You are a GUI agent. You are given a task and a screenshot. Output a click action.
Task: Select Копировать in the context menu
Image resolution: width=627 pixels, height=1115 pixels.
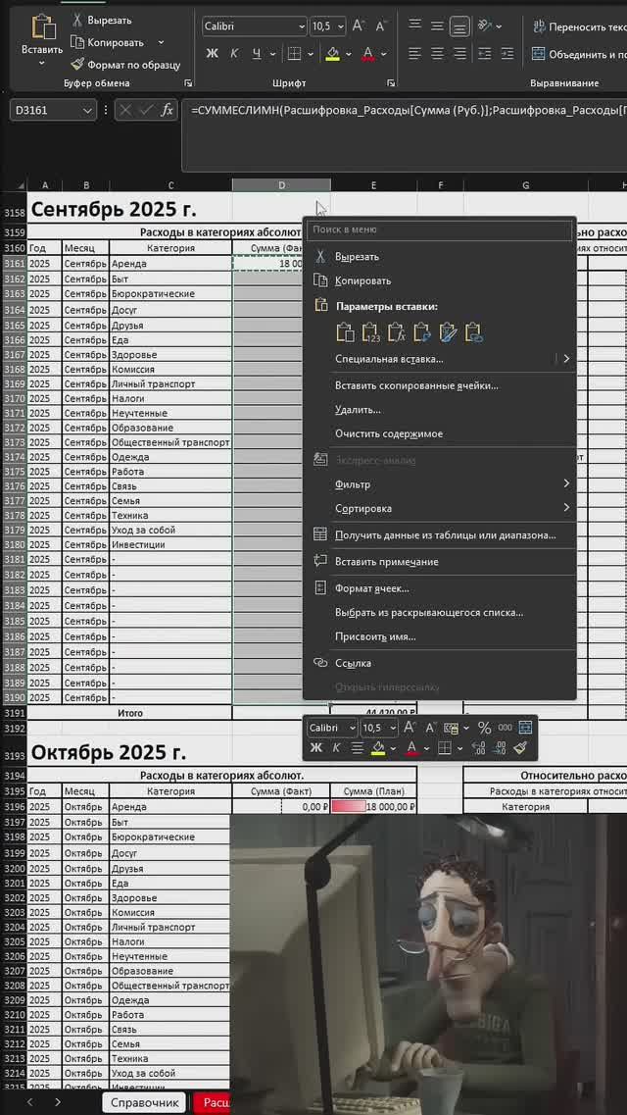440,280
